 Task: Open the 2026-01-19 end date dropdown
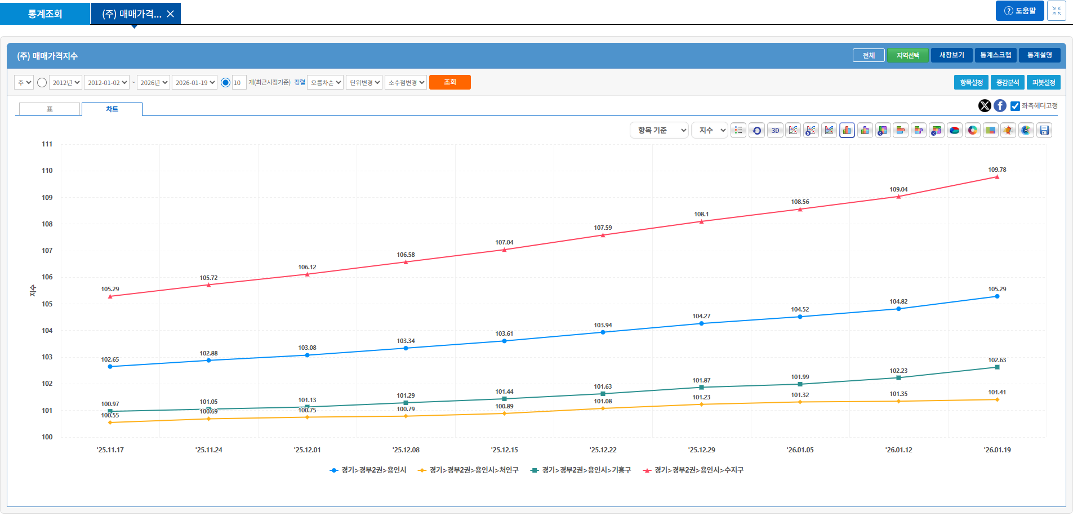point(194,82)
